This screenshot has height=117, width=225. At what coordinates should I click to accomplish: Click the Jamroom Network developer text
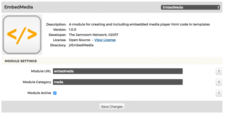coord(93,35)
